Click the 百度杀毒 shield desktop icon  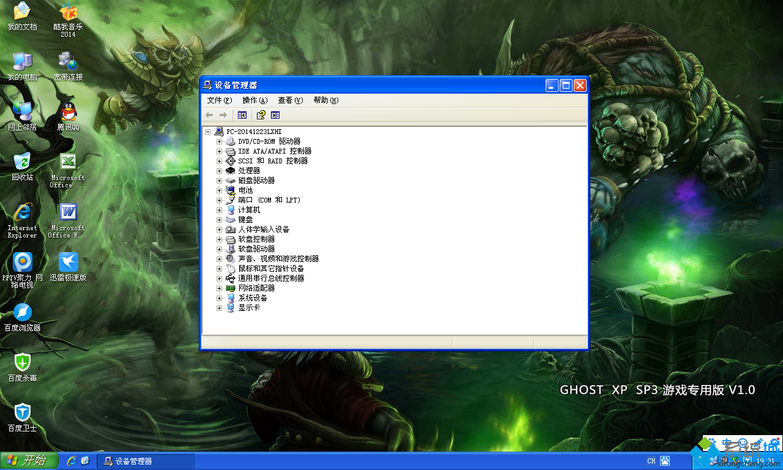coord(22,367)
